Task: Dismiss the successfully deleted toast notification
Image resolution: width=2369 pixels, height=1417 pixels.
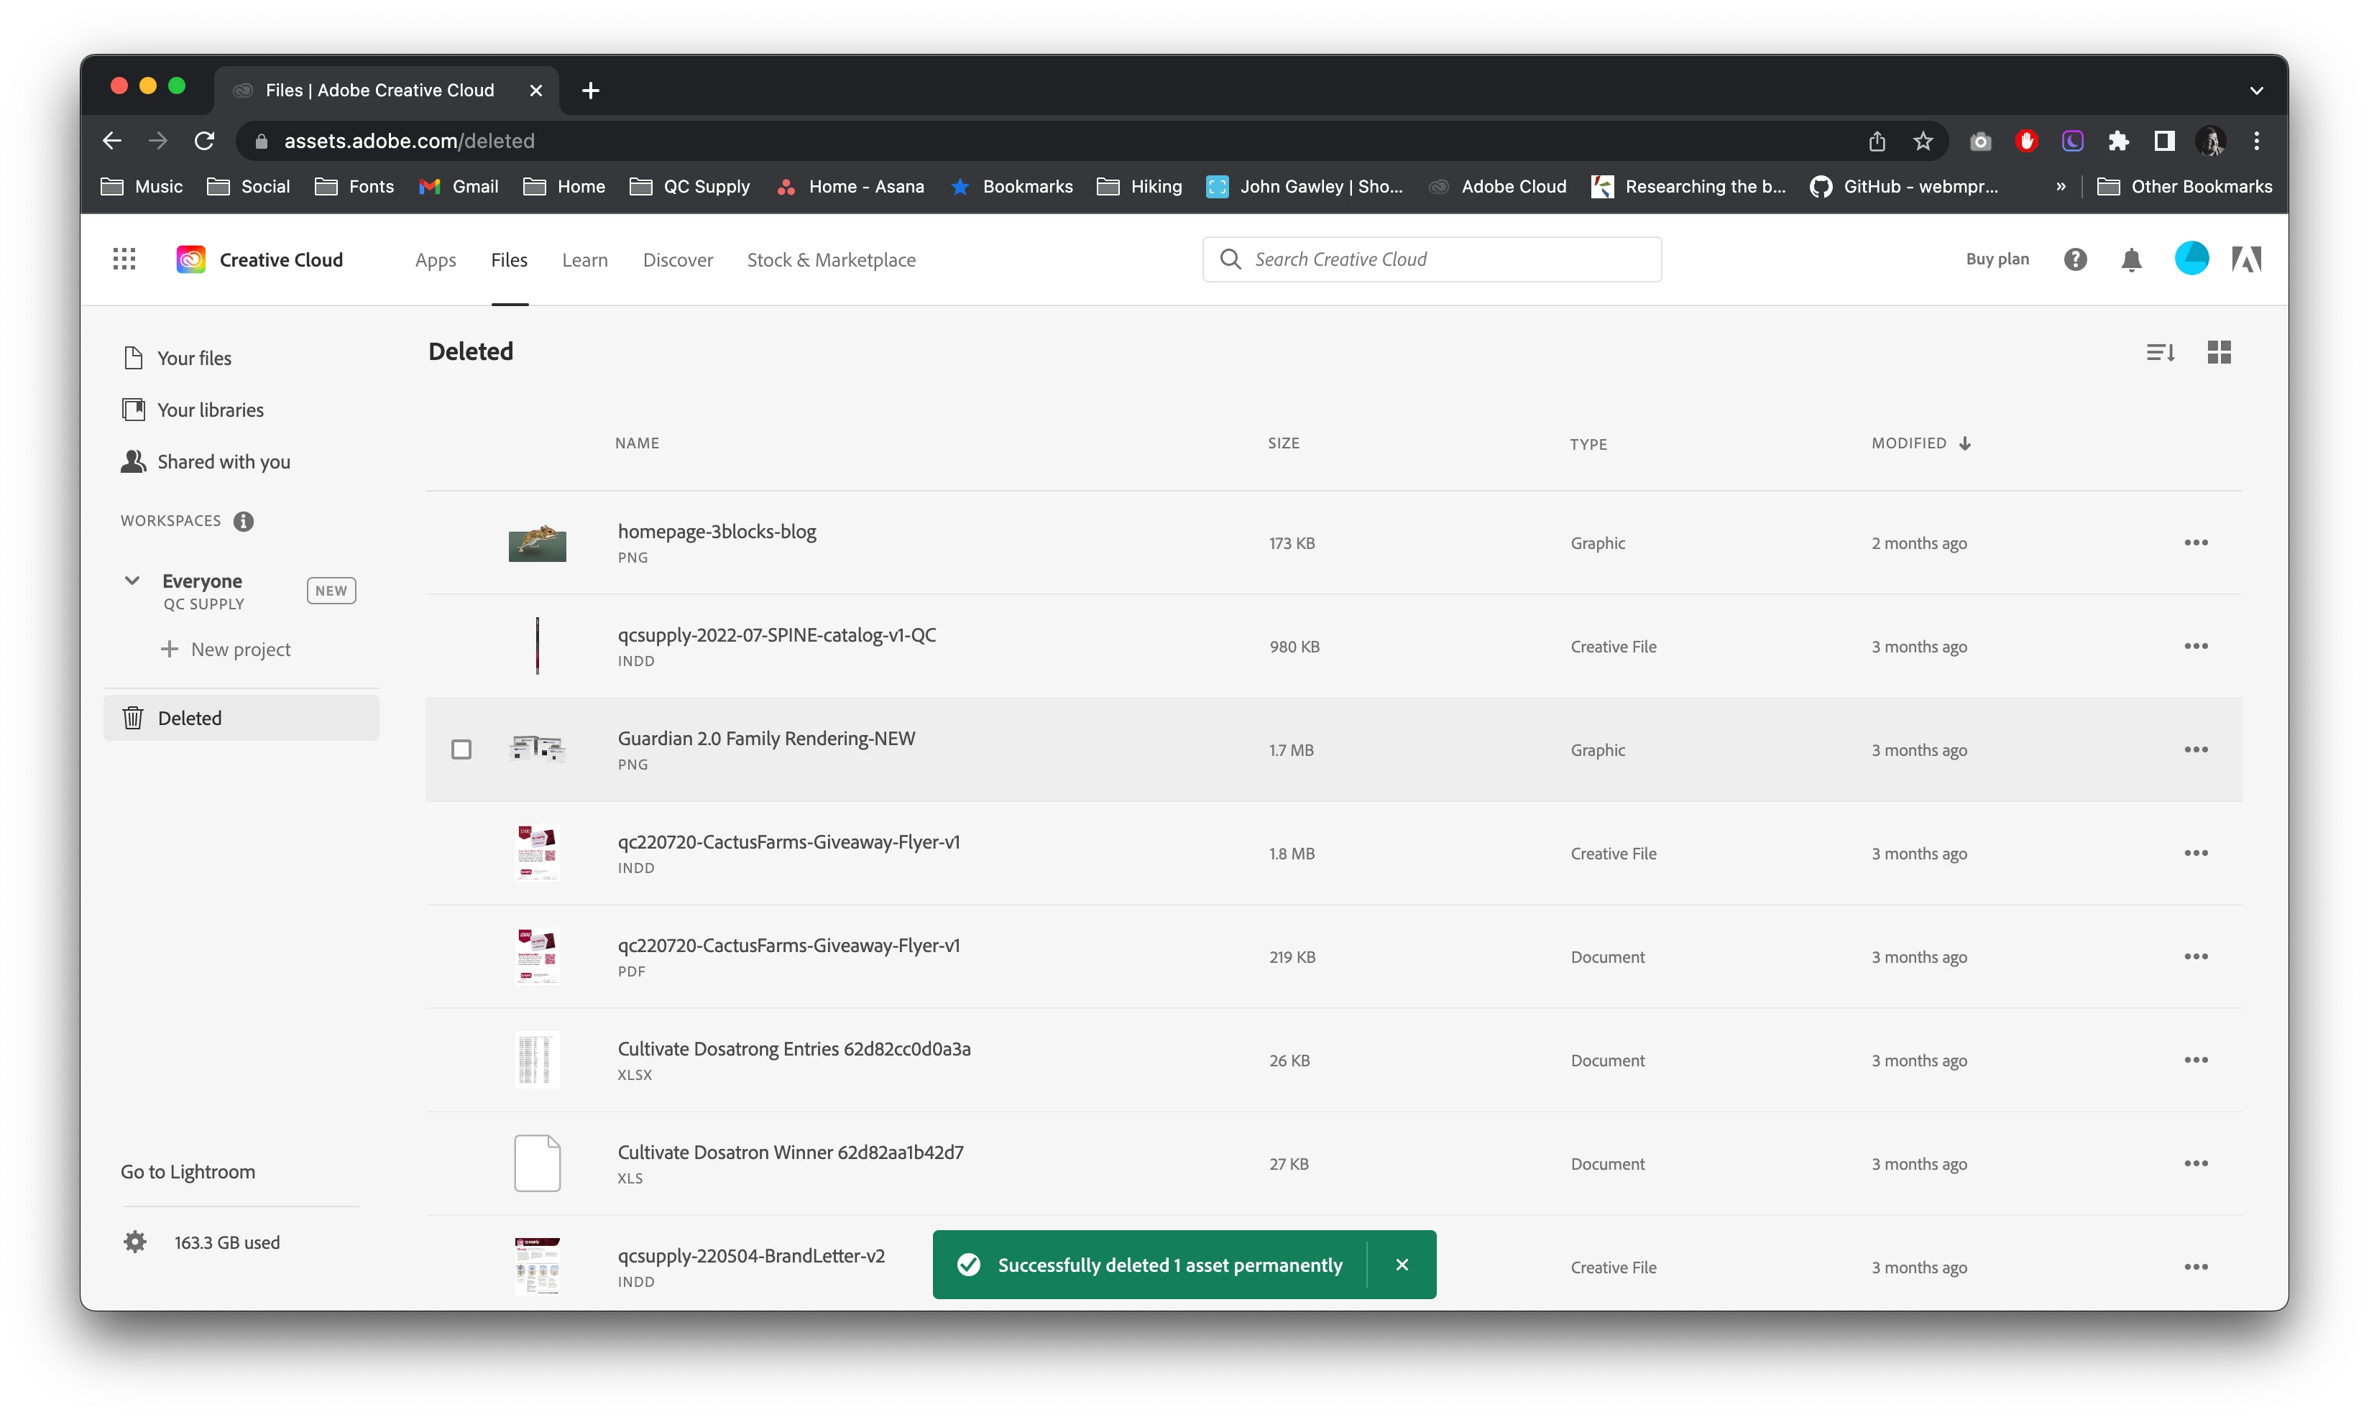Action: click(x=1401, y=1264)
